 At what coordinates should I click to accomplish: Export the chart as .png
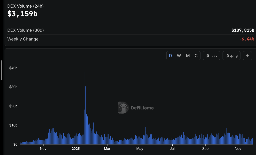click(x=231, y=56)
